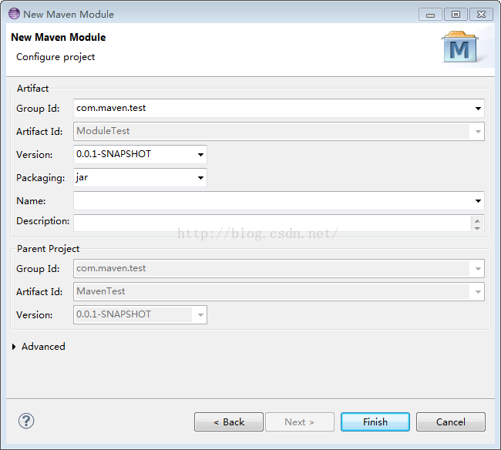
Task: Click the Maven module wizard banner icon
Action: [x=460, y=47]
